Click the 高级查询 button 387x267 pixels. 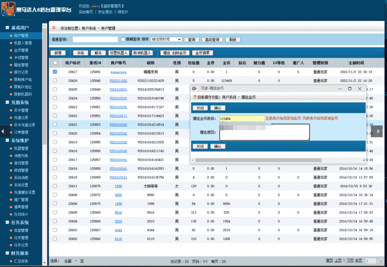212,40
